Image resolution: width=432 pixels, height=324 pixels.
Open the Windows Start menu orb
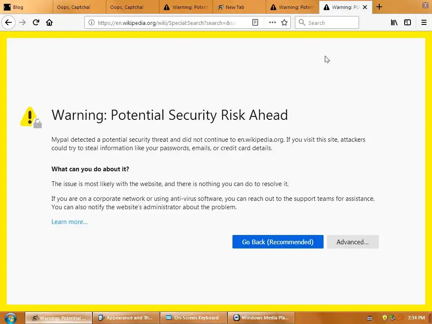11,318
